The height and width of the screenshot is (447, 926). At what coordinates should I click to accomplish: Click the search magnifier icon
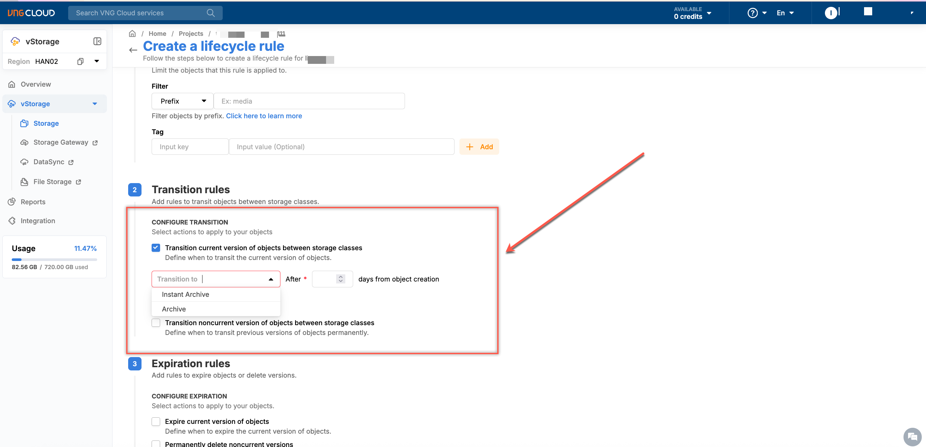tap(211, 13)
